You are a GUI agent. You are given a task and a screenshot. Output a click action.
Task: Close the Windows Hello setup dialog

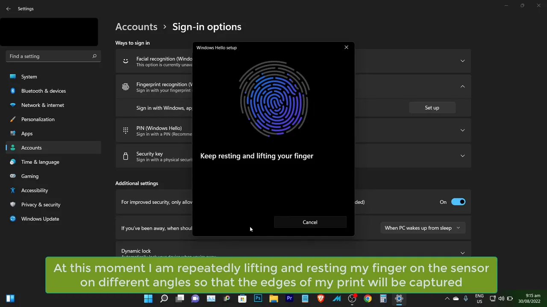(x=346, y=47)
